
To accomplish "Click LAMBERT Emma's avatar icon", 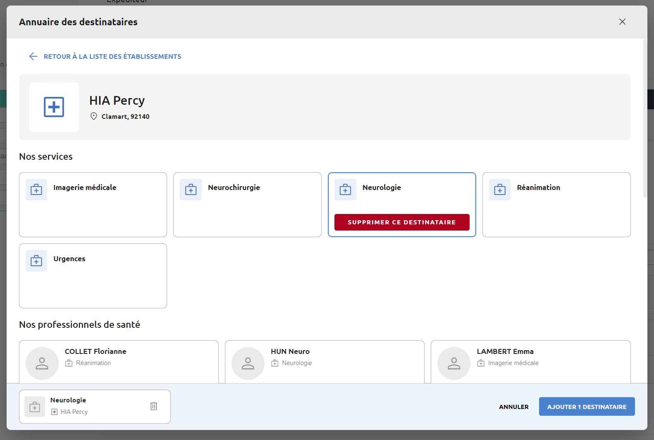I will point(454,363).
